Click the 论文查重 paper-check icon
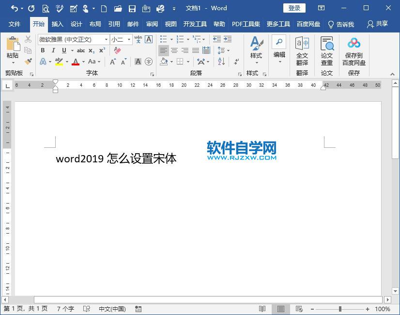This screenshot has height=315, width=400. (x=326, y=51)
